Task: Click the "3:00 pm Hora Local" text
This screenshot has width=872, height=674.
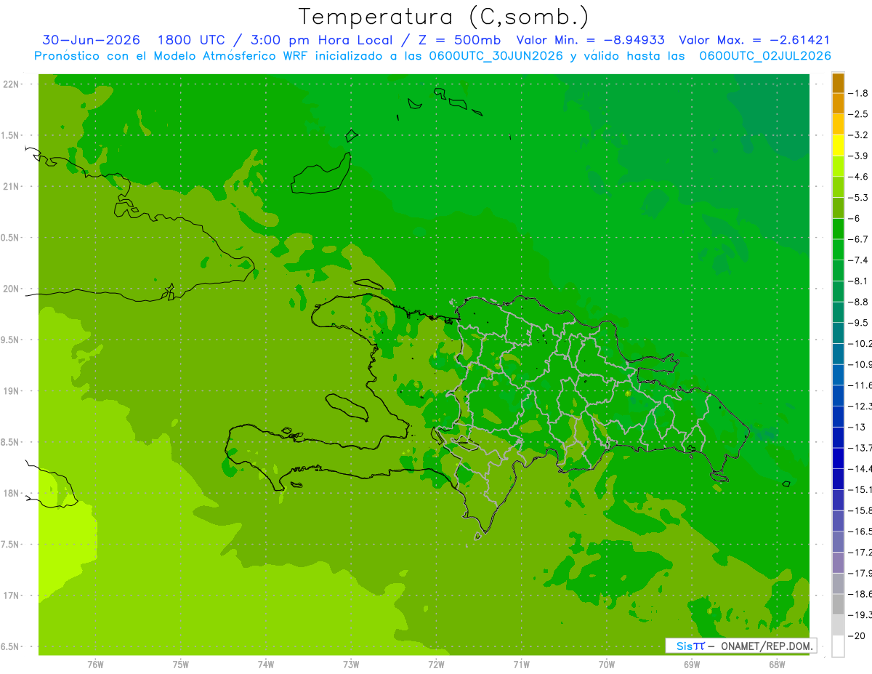Action: 322,40
